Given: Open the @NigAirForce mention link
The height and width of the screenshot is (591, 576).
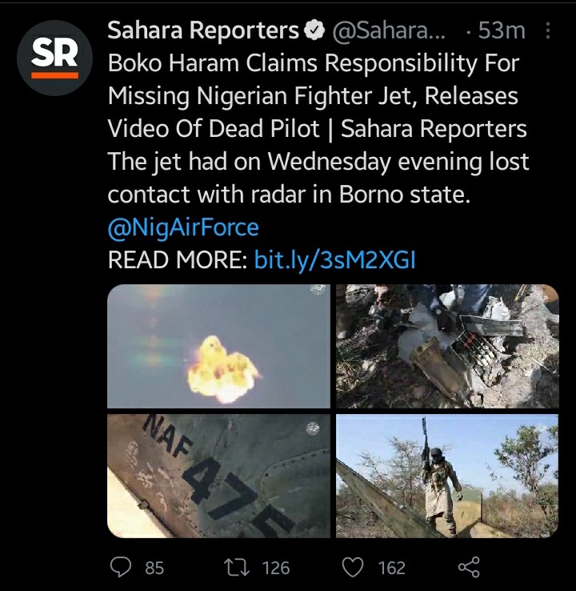Looking at the screenshot, I should point(183,227).
